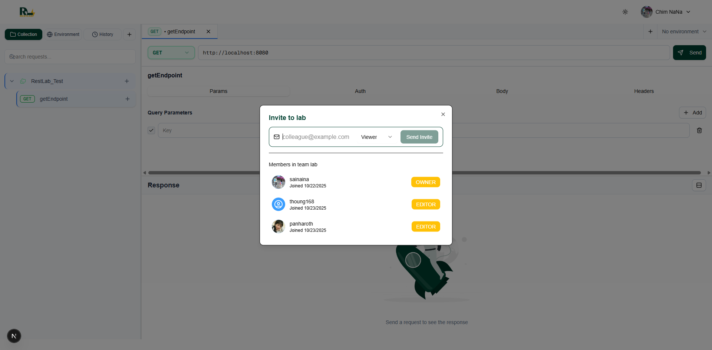Click sainaina member avatar

(x=278, y=182)
